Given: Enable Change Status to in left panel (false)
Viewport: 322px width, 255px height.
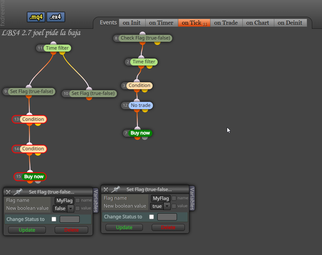Looking at the screenshot, I should [54, 219].
